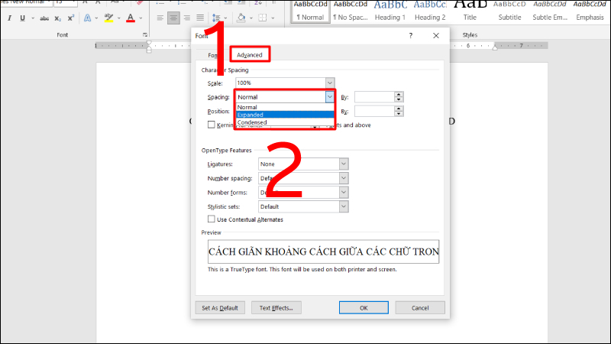Expand the borders dropdown arrow
611x344 pixels.
[x=273, y=18]
